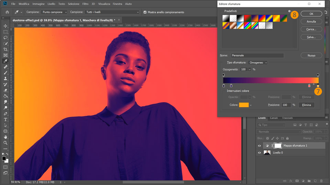The height and width of the screenshot is (185, 330).
Task: Click the trash icon in Layers panel
Action: click(x=321, y=181)
